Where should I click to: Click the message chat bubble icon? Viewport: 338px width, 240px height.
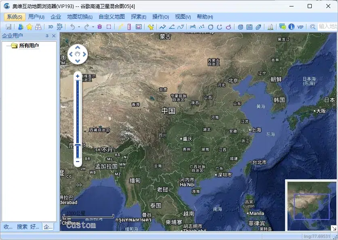pos(283,27)
